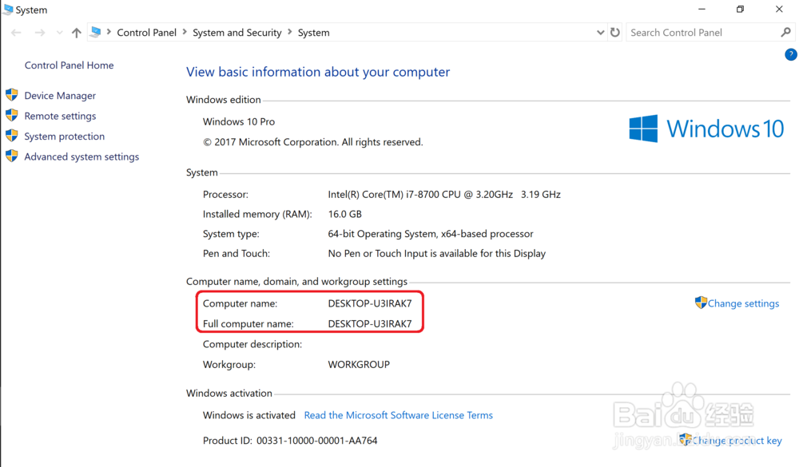Open Device Manager from sidebar
799x467 pixels.
pos(60,96)
